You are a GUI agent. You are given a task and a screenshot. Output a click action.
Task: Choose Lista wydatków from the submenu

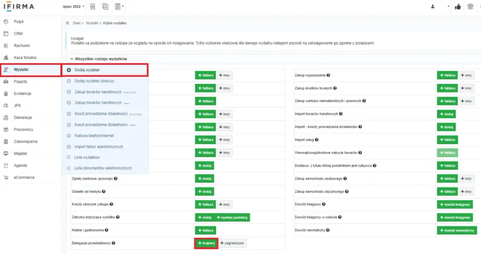coord(87,157)
